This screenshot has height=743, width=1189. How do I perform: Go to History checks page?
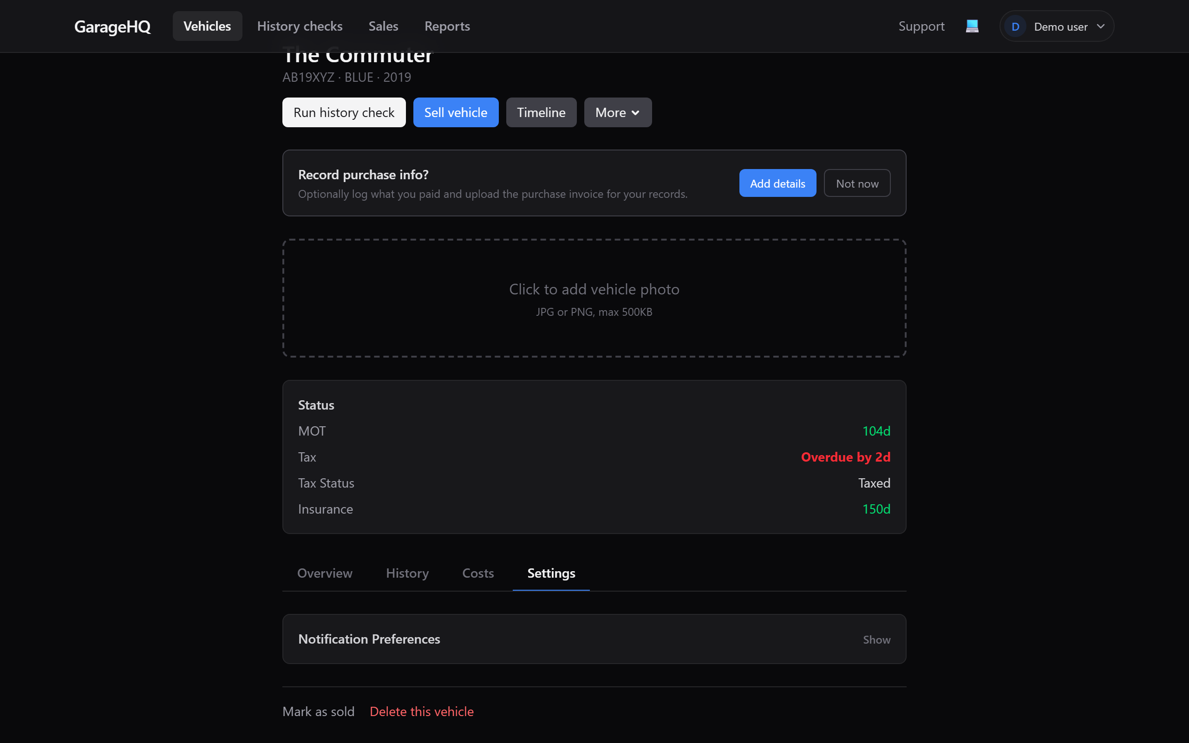(x=300, y=26)
